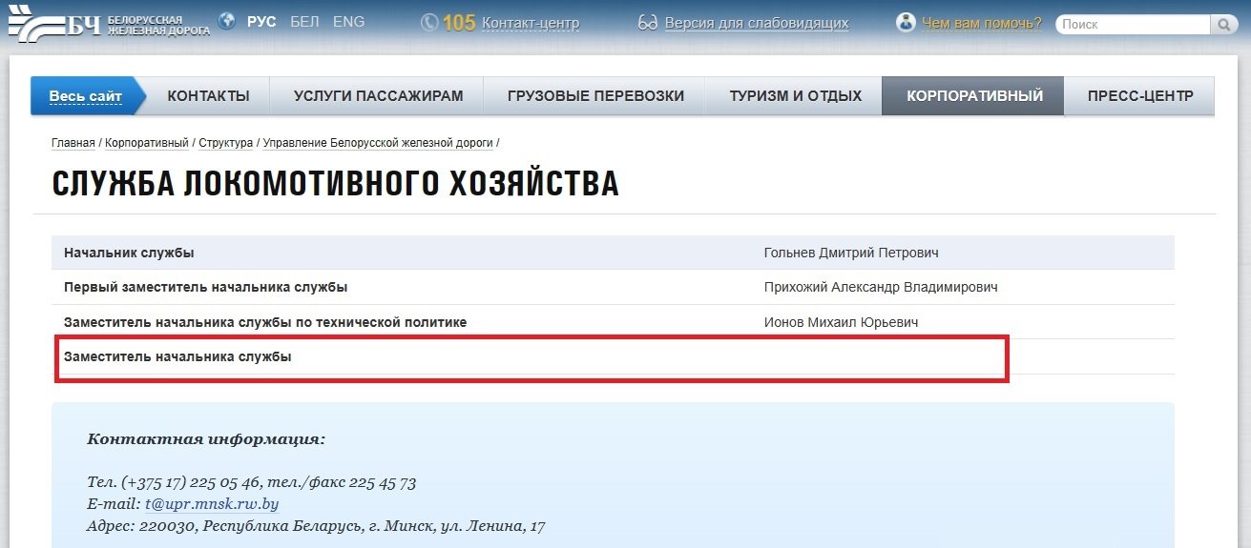The image size is (1251, 548).
Task: Click the search magnifier icon
Action: point(1223,25)
